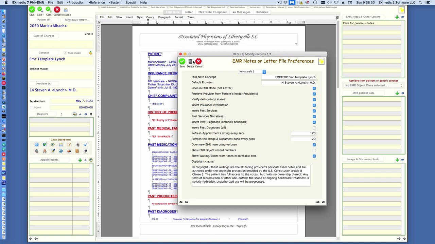Viewport: 435px width, 244px height.
Task: Toggle Show Waiting/Exam room times checkbox
Action: [314, 156]
